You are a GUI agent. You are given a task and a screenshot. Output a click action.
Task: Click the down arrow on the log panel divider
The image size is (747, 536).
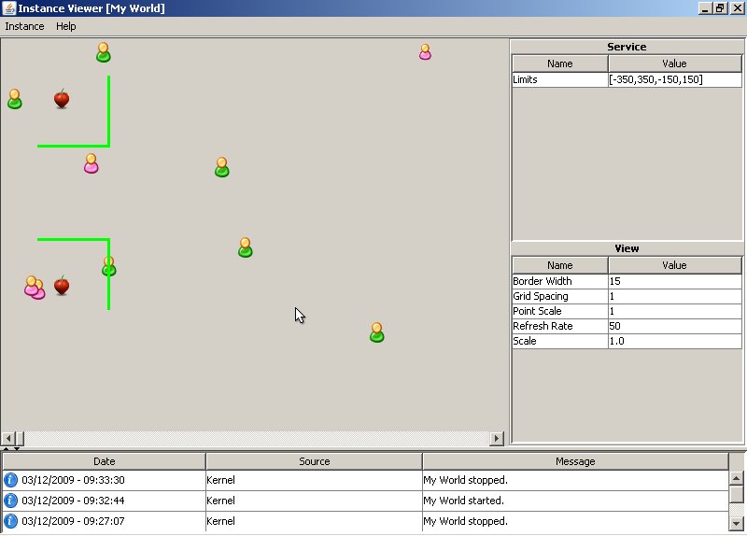pos(17,448)
